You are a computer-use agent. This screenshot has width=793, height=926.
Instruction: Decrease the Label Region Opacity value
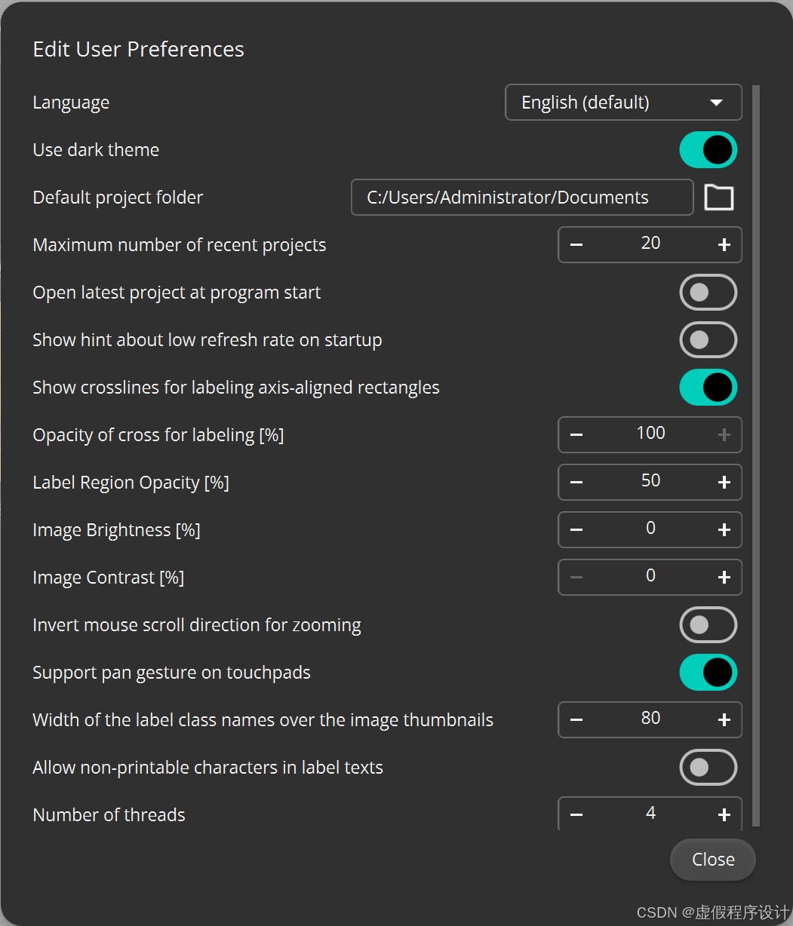click(576, 482)
